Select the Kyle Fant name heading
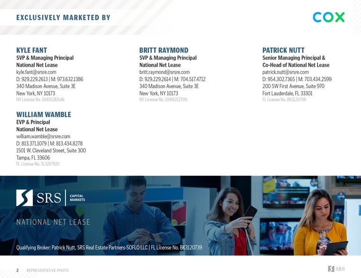 tap(32, 50)
